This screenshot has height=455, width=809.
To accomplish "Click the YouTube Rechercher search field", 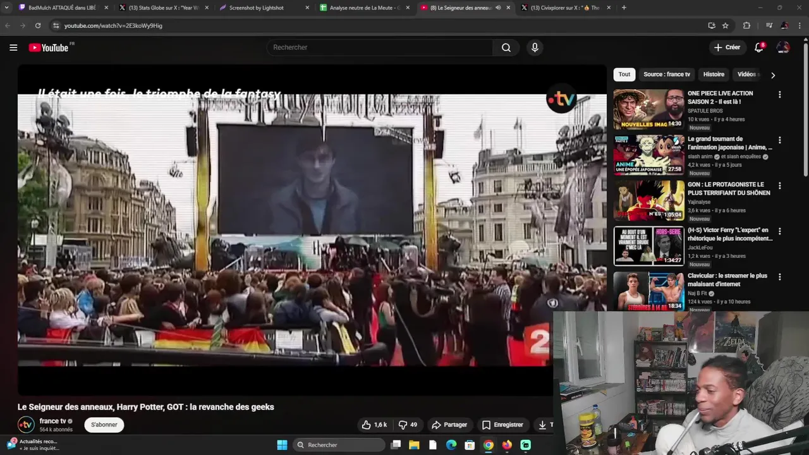I will pos(379,47).
